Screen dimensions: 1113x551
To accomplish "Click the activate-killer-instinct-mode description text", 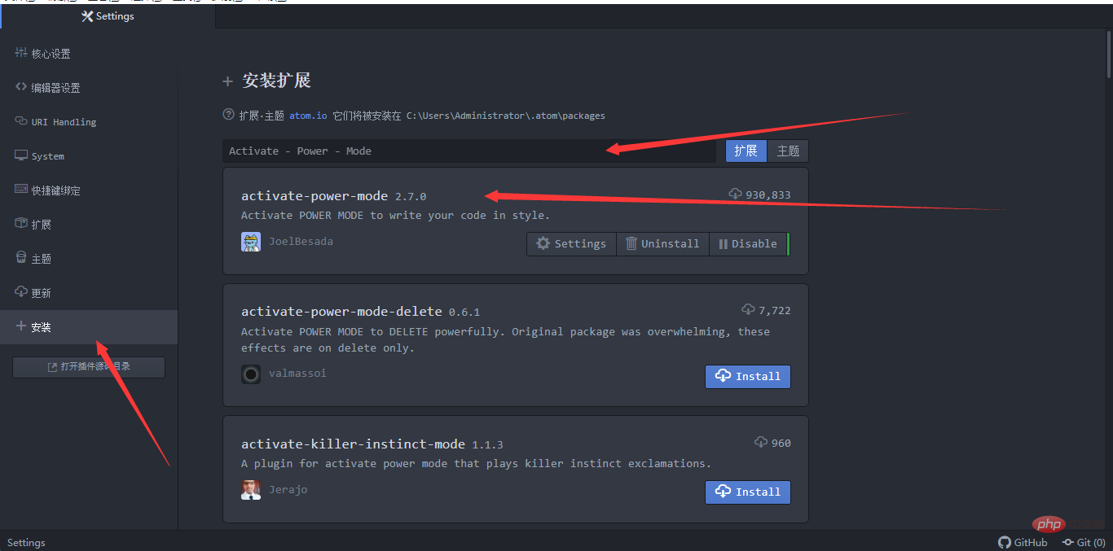I will (476, 464).
